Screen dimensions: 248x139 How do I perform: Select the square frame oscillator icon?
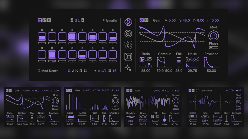coord(128,57)
